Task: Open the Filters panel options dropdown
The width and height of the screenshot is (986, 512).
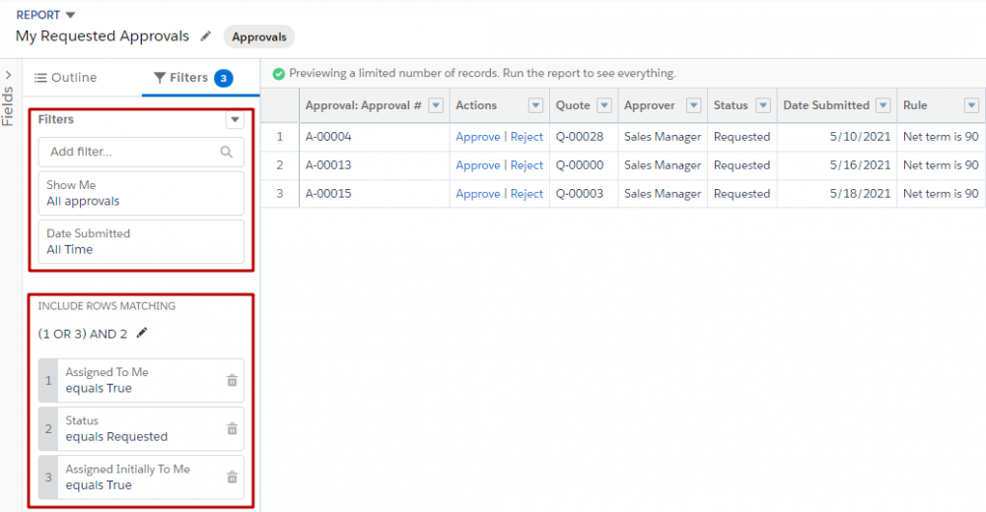Action: [x=235, y=119]
